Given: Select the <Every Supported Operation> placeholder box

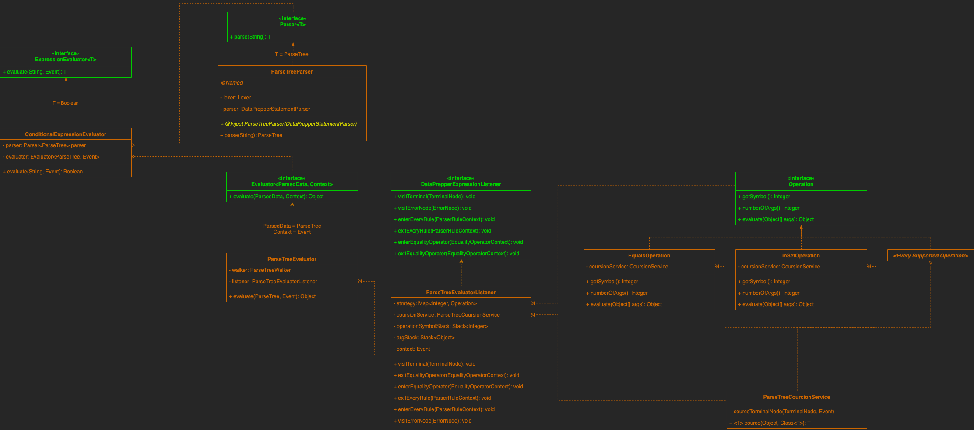Looking at the screenshot, I should coord(930,255).
